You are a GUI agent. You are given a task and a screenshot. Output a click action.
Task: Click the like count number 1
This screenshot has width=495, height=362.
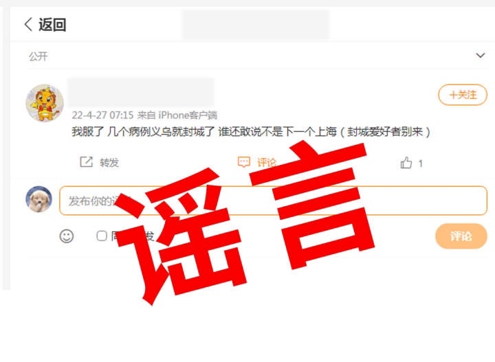(421, 163)
